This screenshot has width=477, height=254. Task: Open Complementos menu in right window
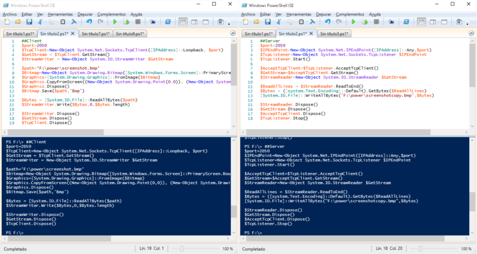(x=350, y=14)
